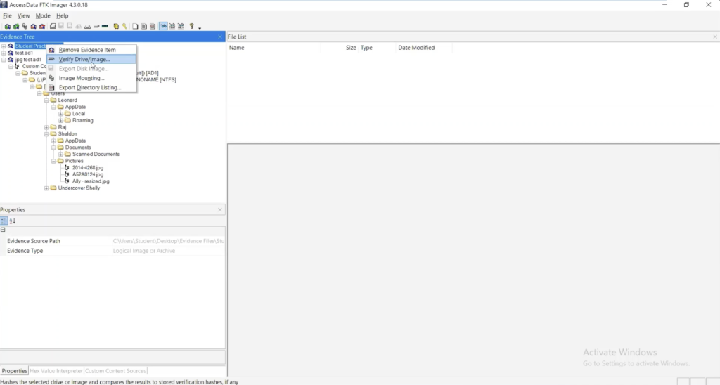Sort file list by Size column
Screen dimensions: 720x385
click(340, 48)
